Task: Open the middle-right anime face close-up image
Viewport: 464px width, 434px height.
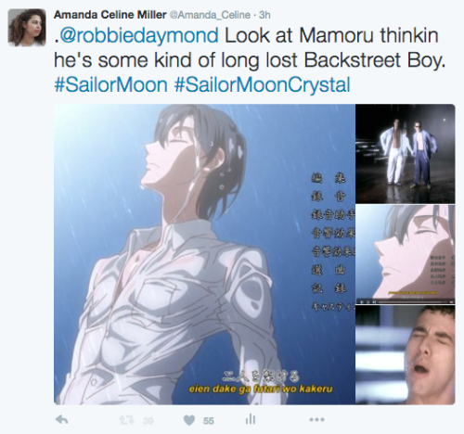Action: coord(406,254)
